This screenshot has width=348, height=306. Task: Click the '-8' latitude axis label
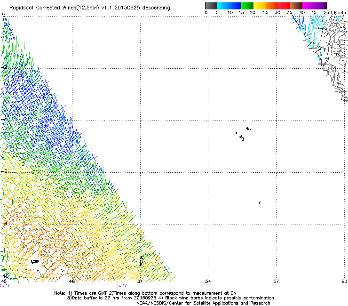[4, 223]
